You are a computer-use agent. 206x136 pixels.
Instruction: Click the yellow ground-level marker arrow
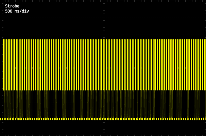pos(1,119)
